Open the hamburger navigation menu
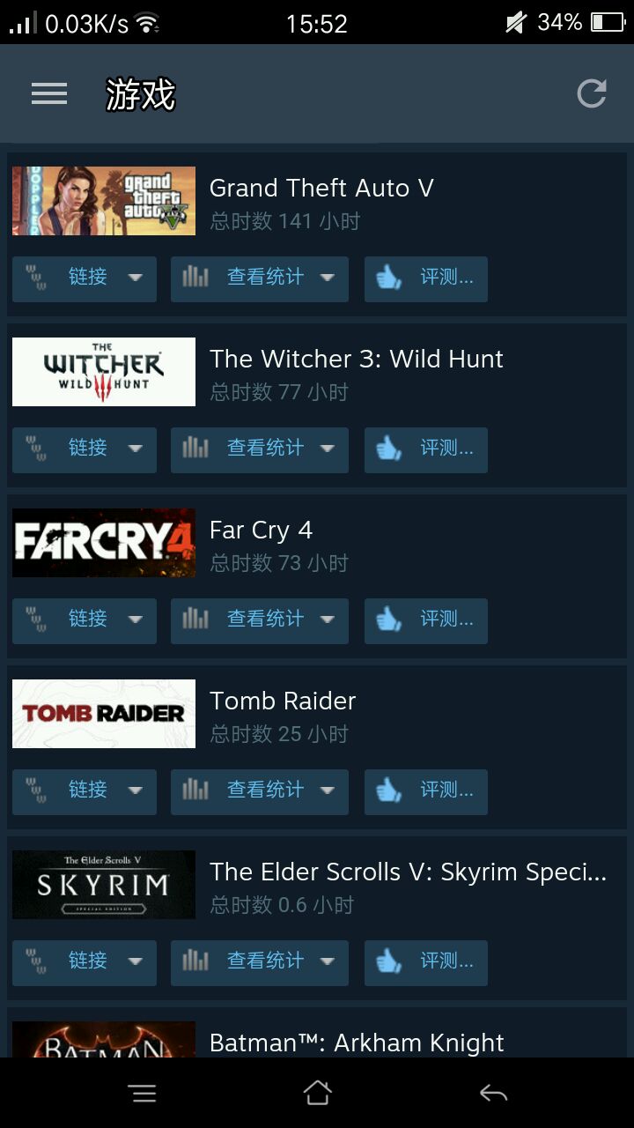 (49, 94)
